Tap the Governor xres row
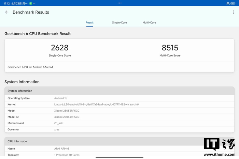The image size is (239, 159). (119, 129)
